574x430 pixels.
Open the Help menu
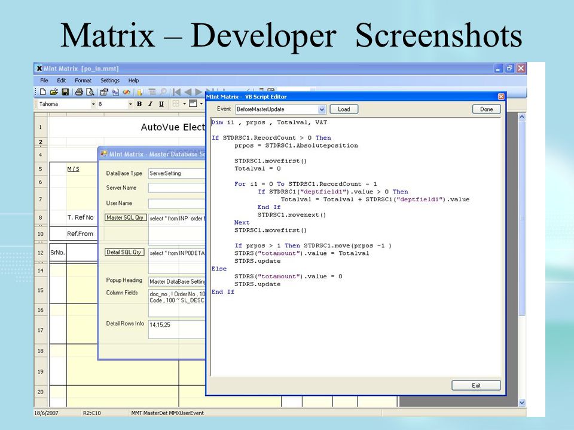pos(133,81)
